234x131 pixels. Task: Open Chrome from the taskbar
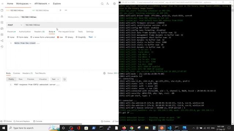click(132, 128)
